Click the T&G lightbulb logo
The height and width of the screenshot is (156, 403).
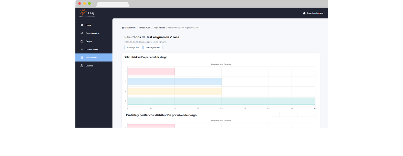tap(83, 13)
